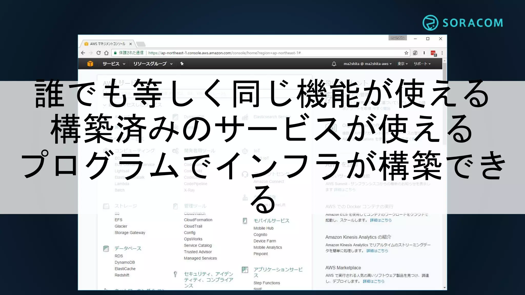The height and width of the screenshot is (295, 525).
Task: Click the Storage category icon
Action: pos(106,206)
